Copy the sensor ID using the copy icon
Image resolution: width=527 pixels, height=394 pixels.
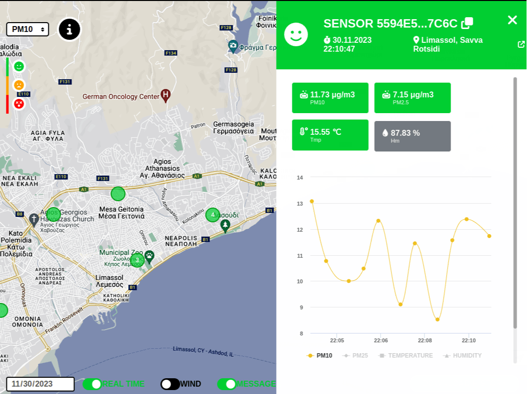click(x=467, y=22)
